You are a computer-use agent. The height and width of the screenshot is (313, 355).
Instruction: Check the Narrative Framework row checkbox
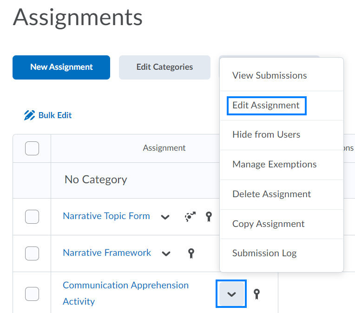point(32,253)
